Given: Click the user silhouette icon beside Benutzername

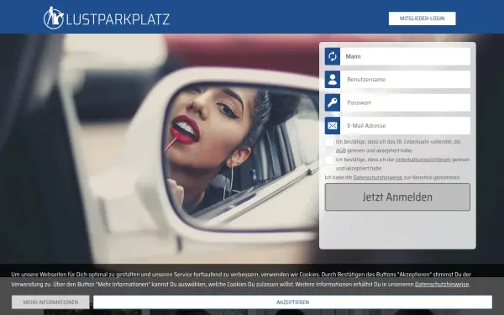Looking at the screenshot, I should click(x=333, y=80).
